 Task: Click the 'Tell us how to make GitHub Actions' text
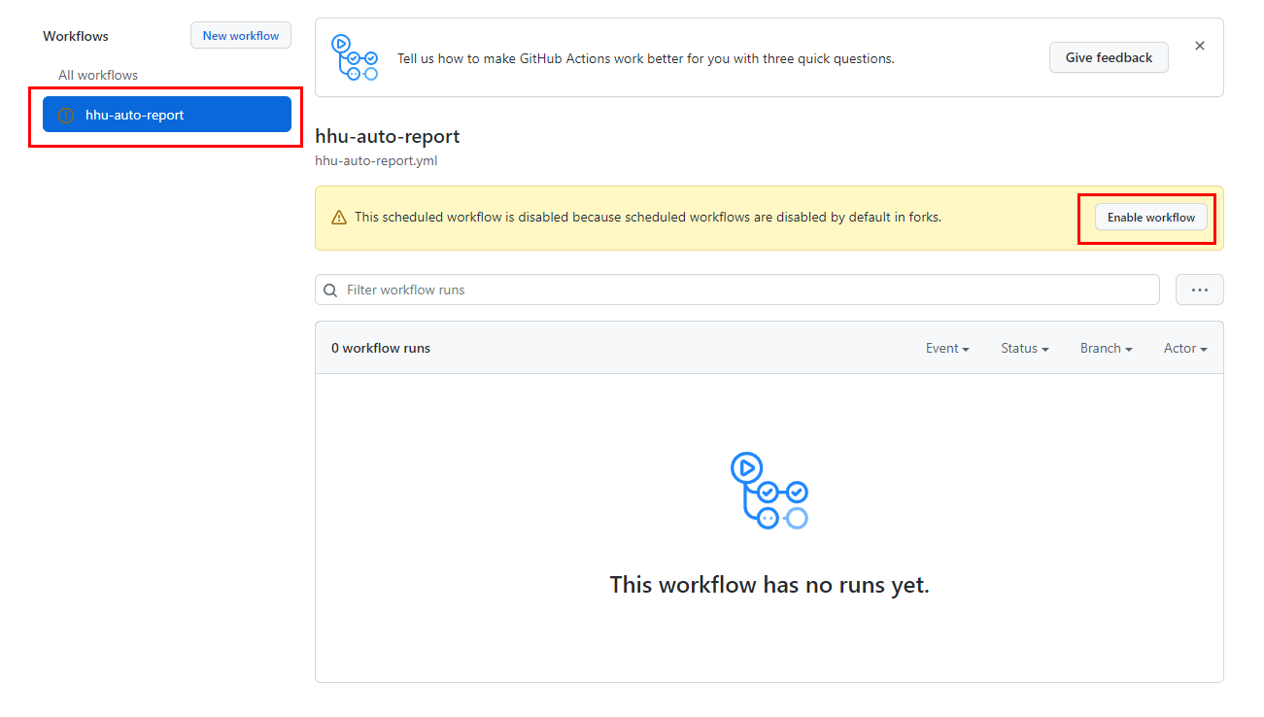646,58
